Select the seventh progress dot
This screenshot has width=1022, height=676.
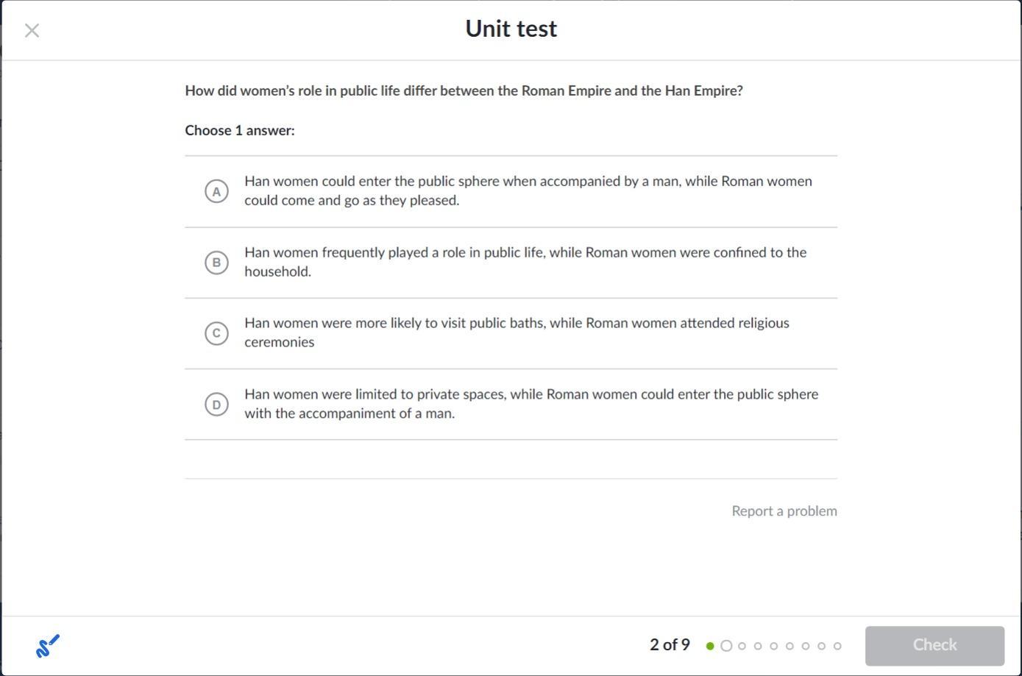(x=806, y=646)
